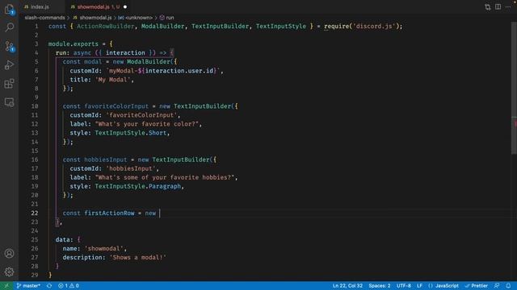Change encoding UTF-8 in status bar
This screenshot has width=517, height=290.
(404, 286)
